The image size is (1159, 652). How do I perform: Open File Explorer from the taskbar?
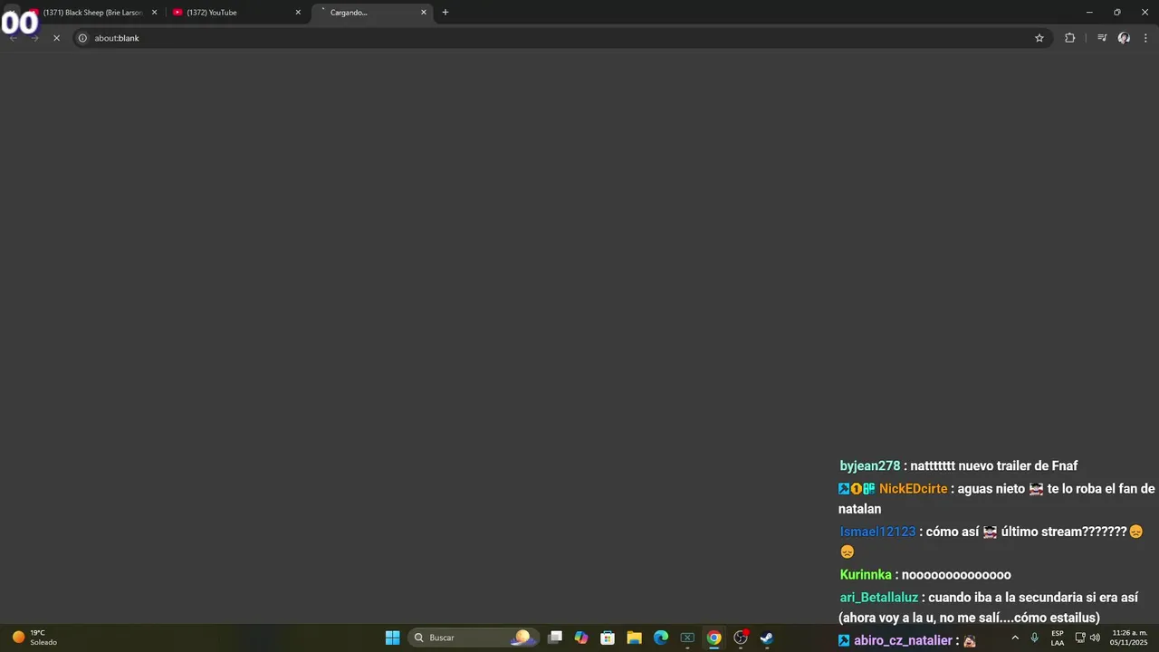(634, 638)
